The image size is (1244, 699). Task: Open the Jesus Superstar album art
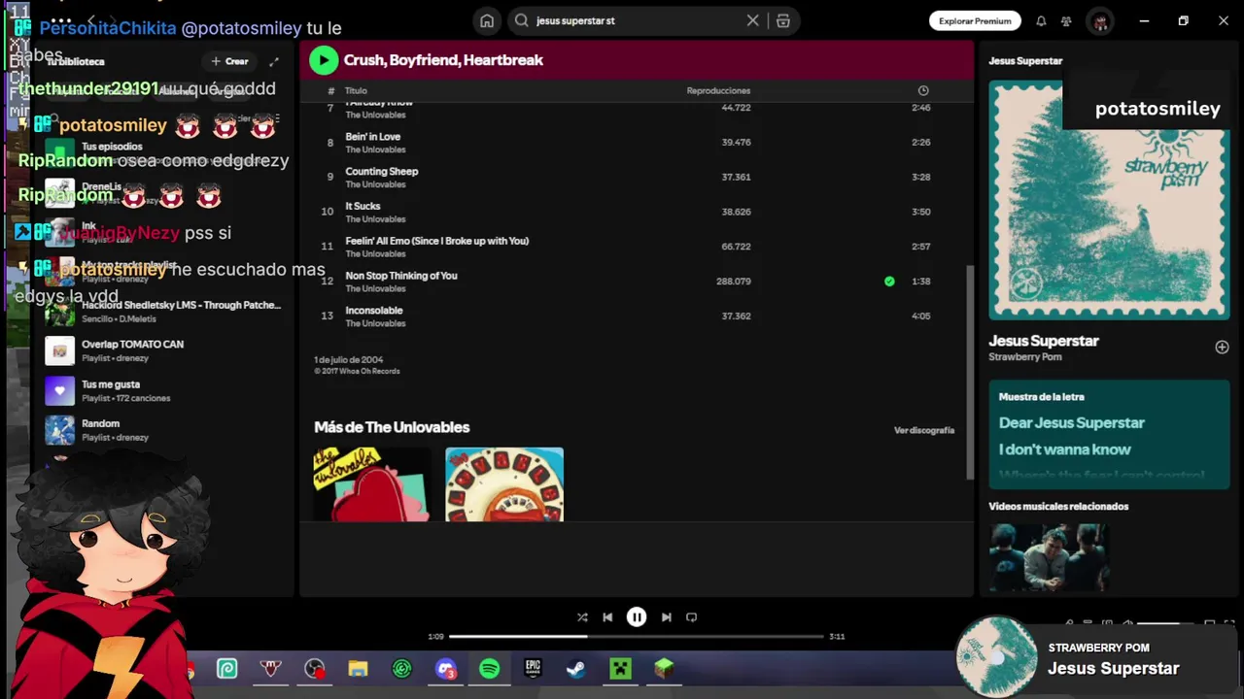[x=1109, y=200]
